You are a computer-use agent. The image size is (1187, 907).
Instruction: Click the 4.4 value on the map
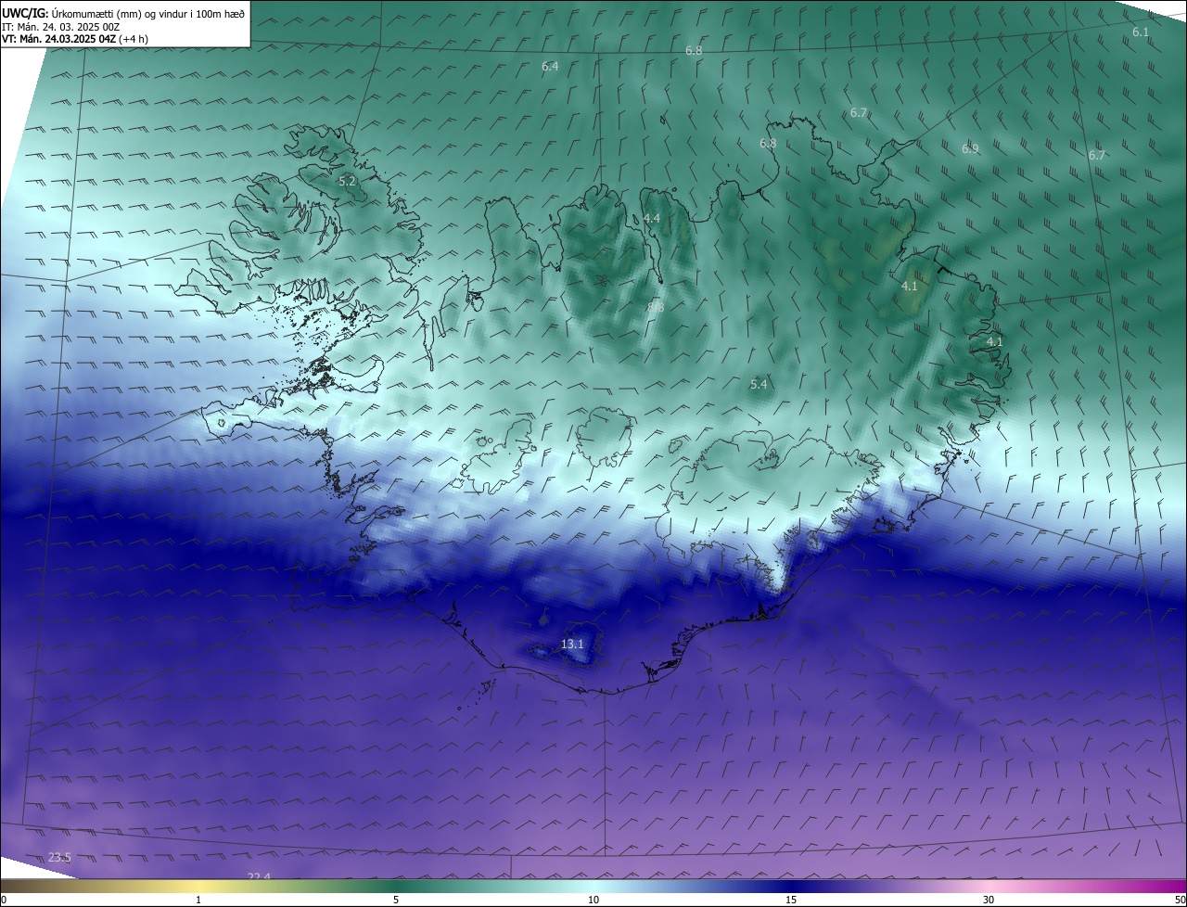(652, 218)
